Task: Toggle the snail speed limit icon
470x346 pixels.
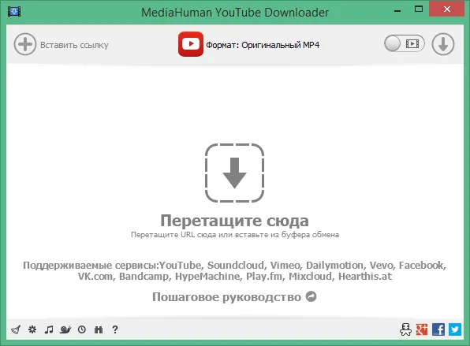Action: (x=65, y=329)
